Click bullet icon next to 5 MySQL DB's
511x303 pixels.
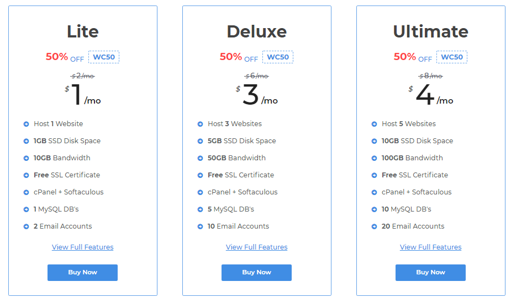[x=200, y=209]
